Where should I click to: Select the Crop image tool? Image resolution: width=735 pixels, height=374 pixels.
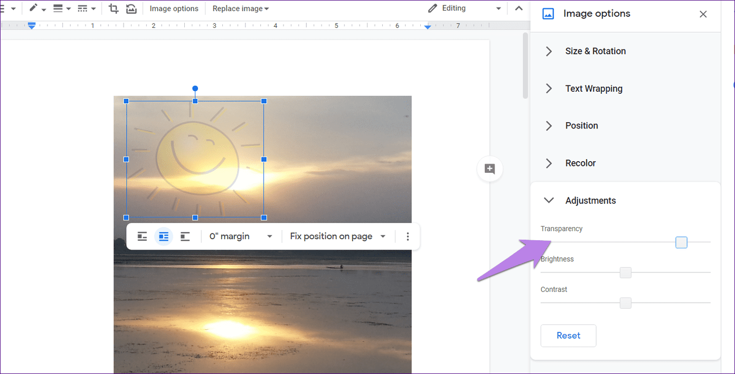[113, 8]
